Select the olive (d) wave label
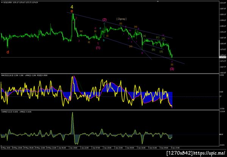Screen dimensions: 227x157 pos(161,52)
